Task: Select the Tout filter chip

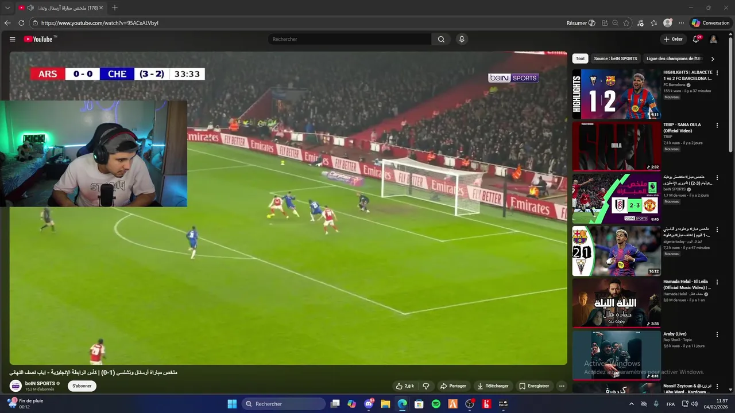Action: coord(580,59)
